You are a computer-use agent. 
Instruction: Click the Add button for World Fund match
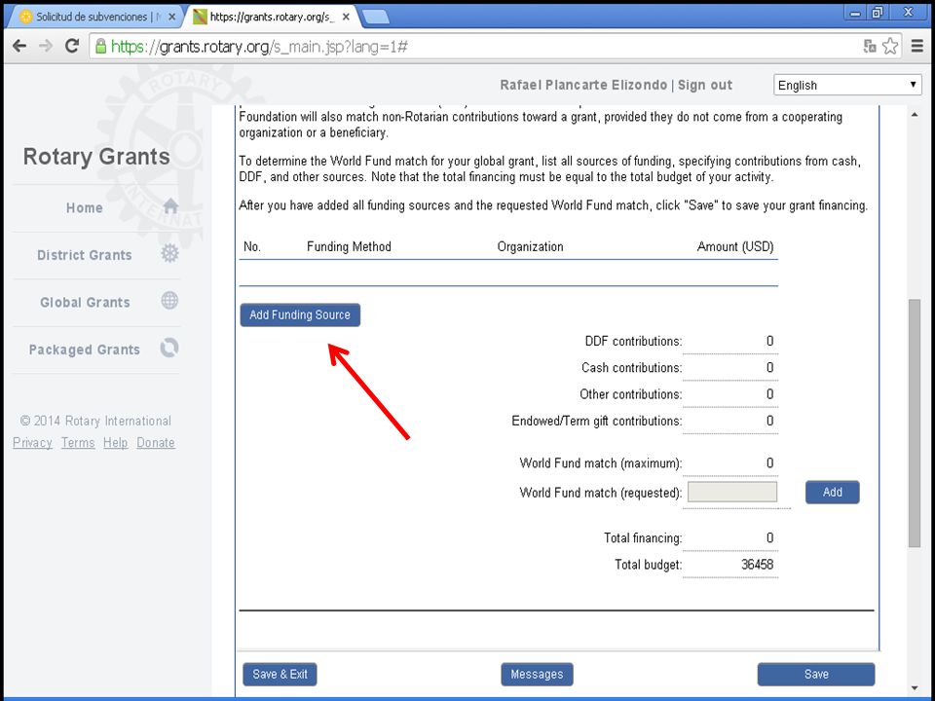833,492
